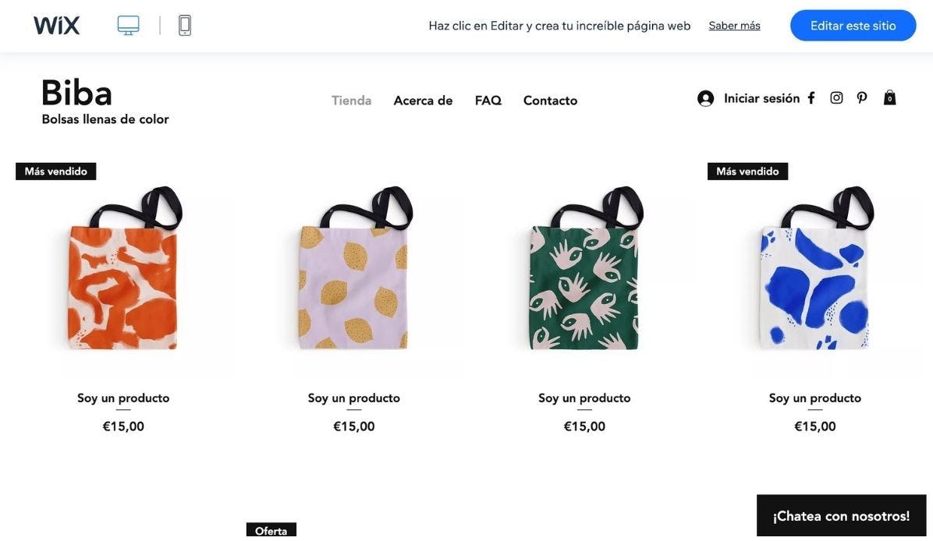This screenshot has width=933, height=541.
Task: Follow the Saber más link
Action: pyautogui.click(x=734, y=26)
